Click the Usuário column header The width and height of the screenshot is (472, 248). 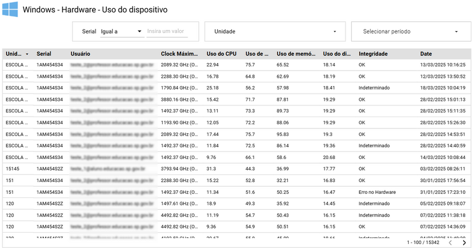click(80, 54)
